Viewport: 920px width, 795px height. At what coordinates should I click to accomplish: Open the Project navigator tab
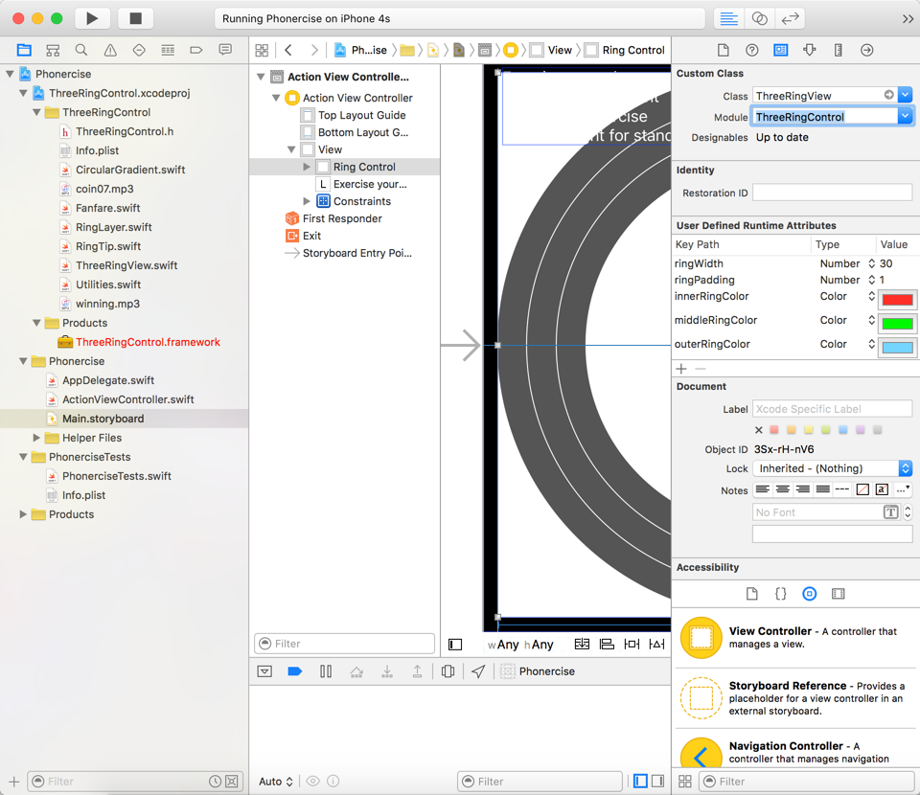(24, 50)
